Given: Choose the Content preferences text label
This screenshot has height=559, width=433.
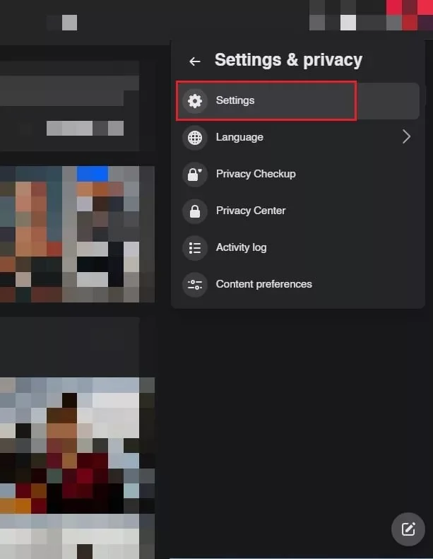Looking at the screenshot, I should pyautogui.click(x=263, y=284).
